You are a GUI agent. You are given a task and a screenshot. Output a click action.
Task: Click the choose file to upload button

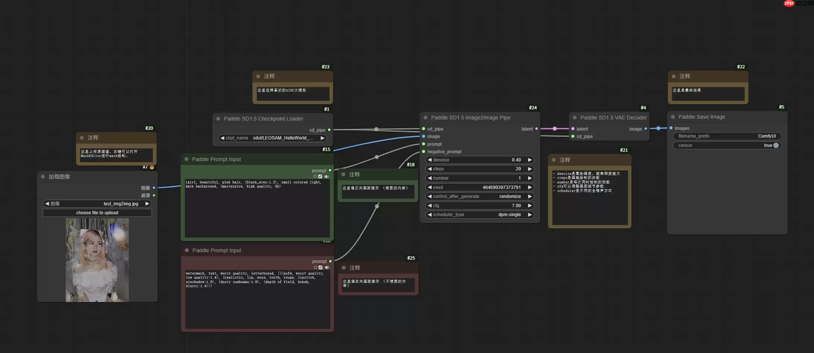tap(97, 213)
